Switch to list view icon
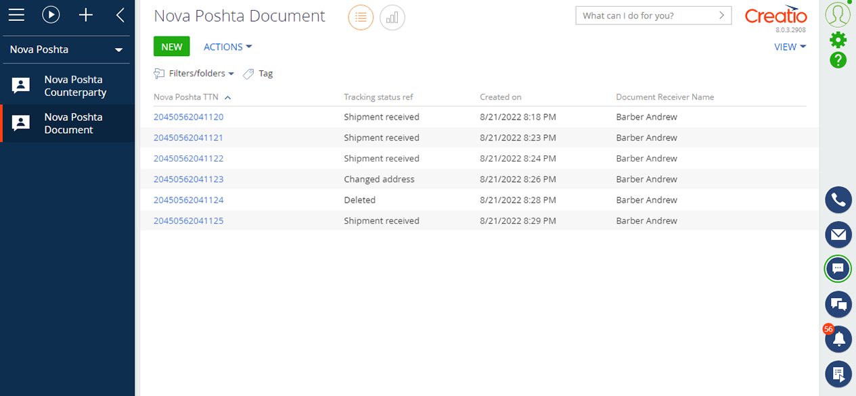This screenshot has height=396, width=856. point(360,17)
